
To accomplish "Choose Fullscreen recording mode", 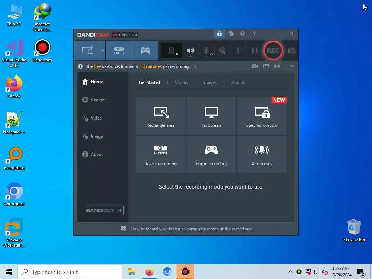I will (211, 116).
